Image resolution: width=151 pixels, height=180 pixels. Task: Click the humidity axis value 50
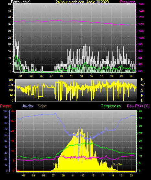(6, 141)
